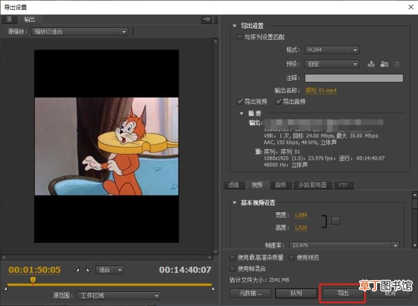
Task: Enable 使用最高渲染质量 checkbox
Action: pos(232,257)
